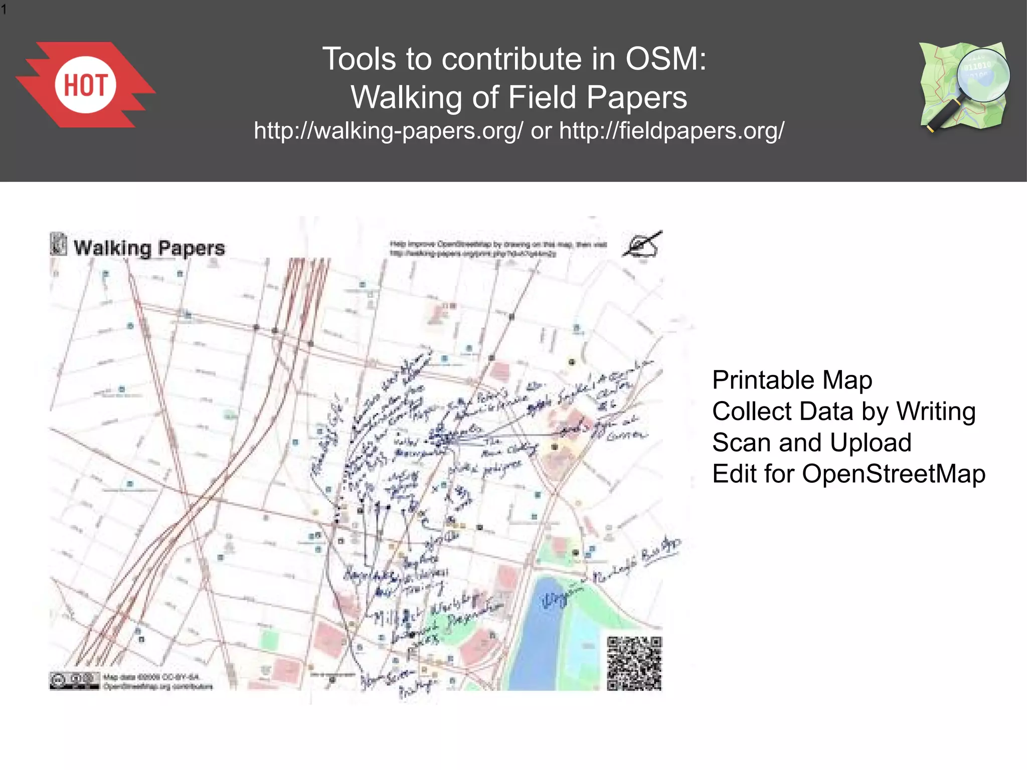1027x770 pixels.
Task: Click the hand-drawing pencil icon on map
Action: [x=642, y=244]
